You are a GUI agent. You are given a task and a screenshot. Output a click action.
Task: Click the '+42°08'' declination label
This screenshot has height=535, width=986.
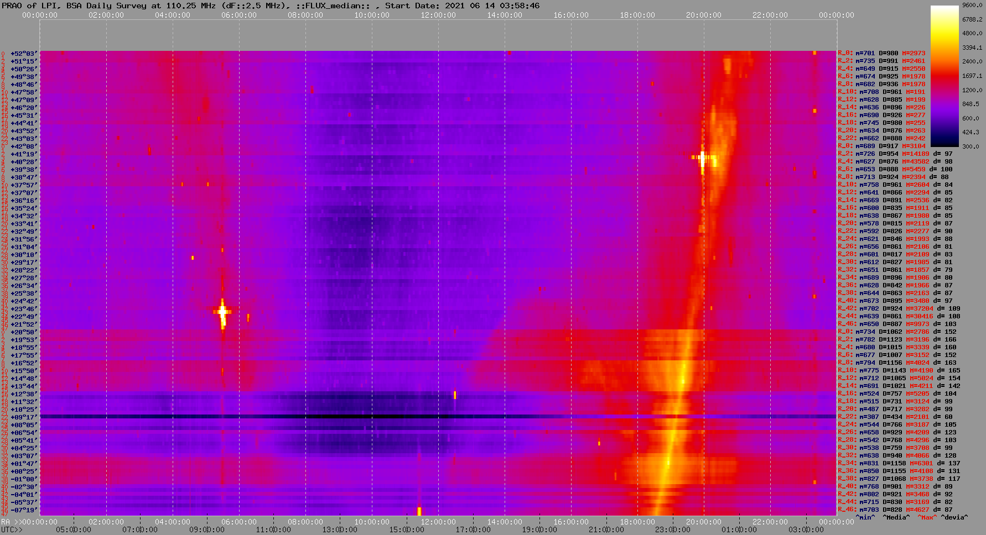[24, 146]
